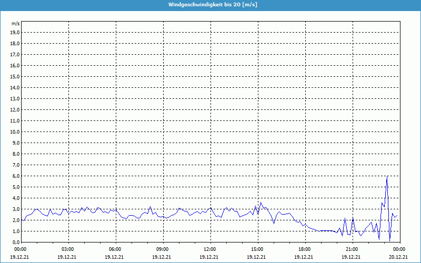The image size is (421, 263).
Task: Click the 03:00 time axis label
Action: click(68, 249)
